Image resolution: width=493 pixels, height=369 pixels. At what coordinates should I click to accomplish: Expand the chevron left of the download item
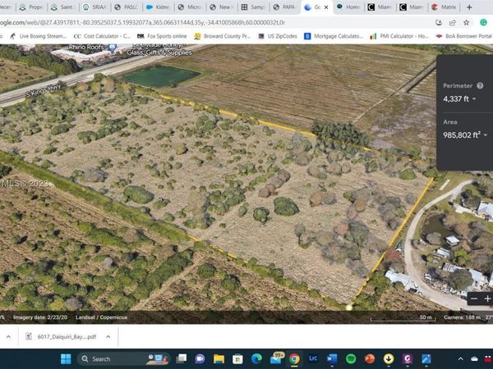pyautogui.click(x=8, y=337)
